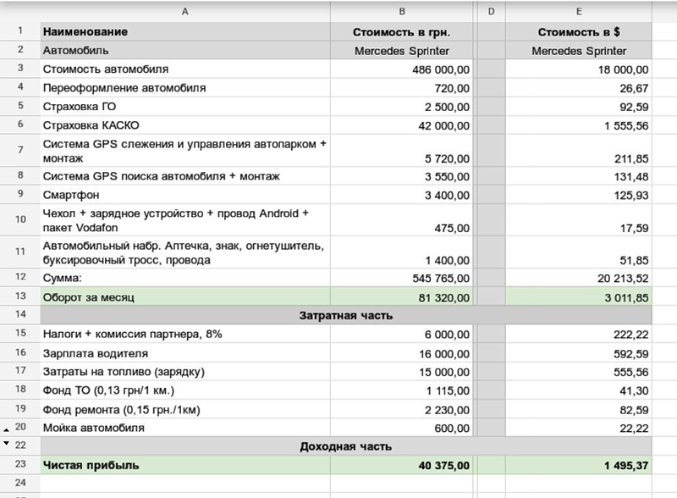Screen dimensions: 677x498
Task: Select the value 3 550,00
Action: [402, 176]
